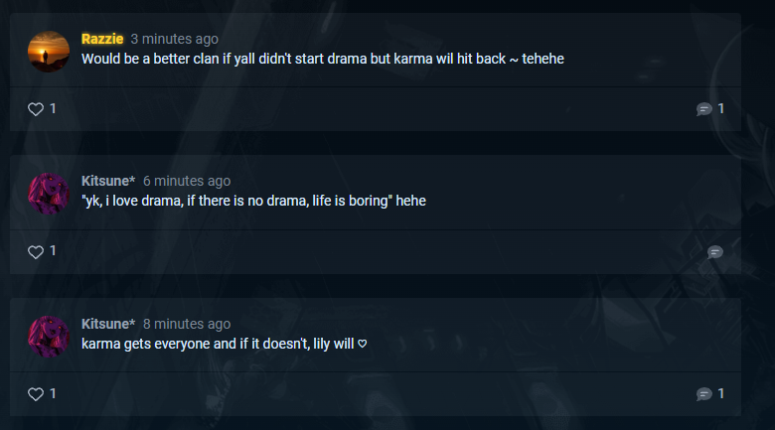Open Kitsune's avatar on 6-minute post
Viewport: 775px width, 430px height.
click(x=49, y=194)
